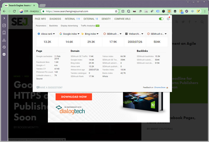Select the Backlinks sub-tab
This screenshot has height=142, width=209.
tap(53, 26)
